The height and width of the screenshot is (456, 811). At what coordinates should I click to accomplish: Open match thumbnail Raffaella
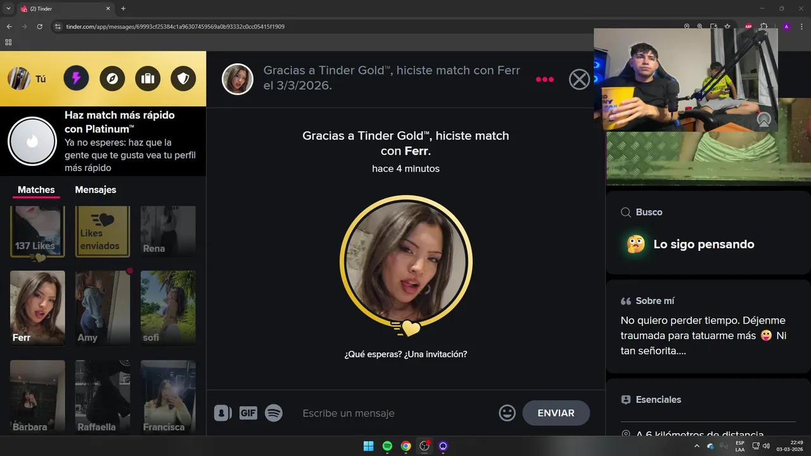click(103, 397)
